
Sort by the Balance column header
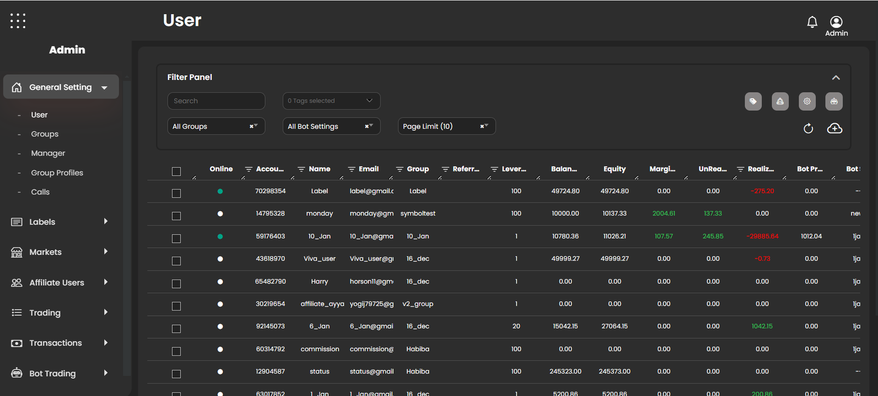click(x=564, y=169)
